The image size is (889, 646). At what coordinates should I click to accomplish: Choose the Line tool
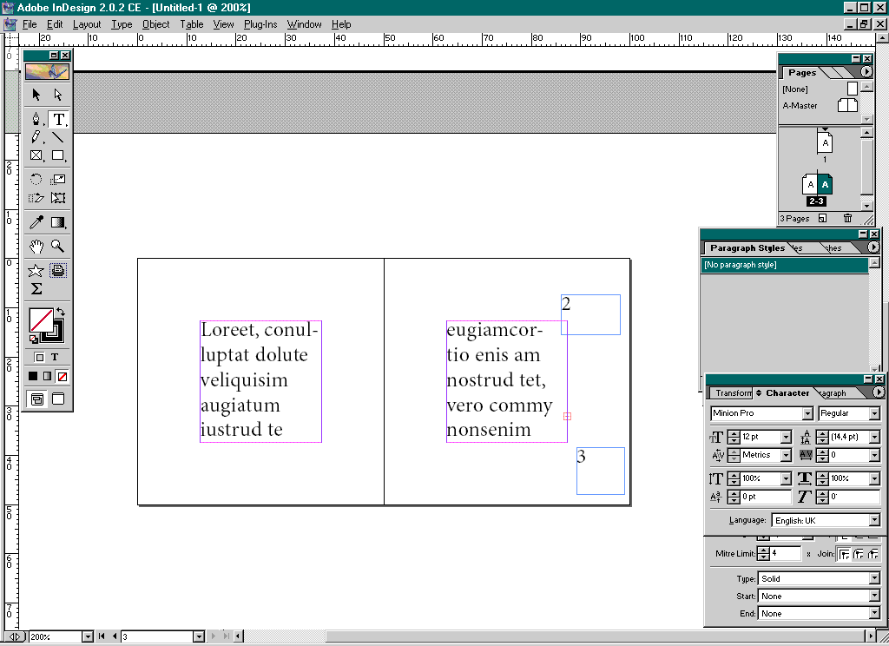[58, 136]
